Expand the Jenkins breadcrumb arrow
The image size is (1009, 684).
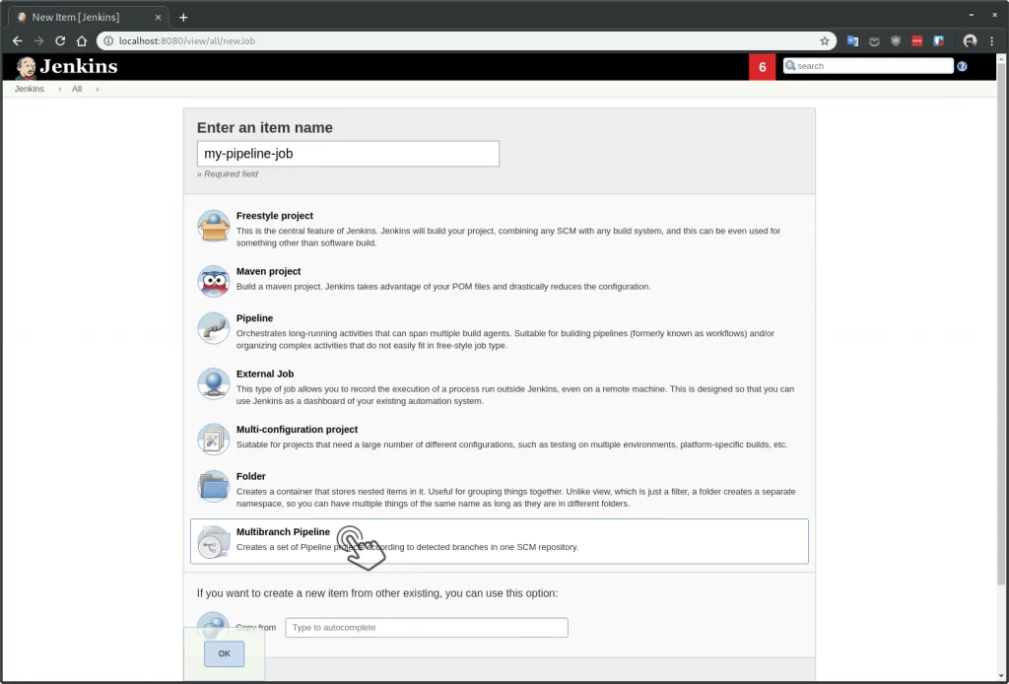coord(60,90)
